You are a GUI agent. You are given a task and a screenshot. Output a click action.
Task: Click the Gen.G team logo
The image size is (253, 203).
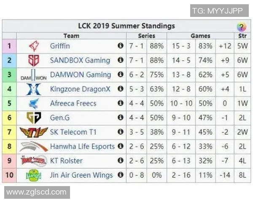coord(33,118)
